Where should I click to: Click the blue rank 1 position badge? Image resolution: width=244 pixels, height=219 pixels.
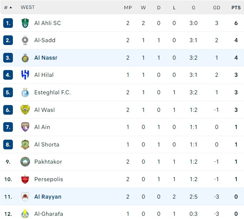8,23
